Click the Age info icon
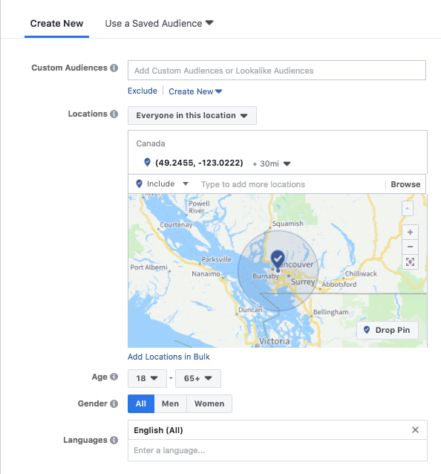 point(114,377)
